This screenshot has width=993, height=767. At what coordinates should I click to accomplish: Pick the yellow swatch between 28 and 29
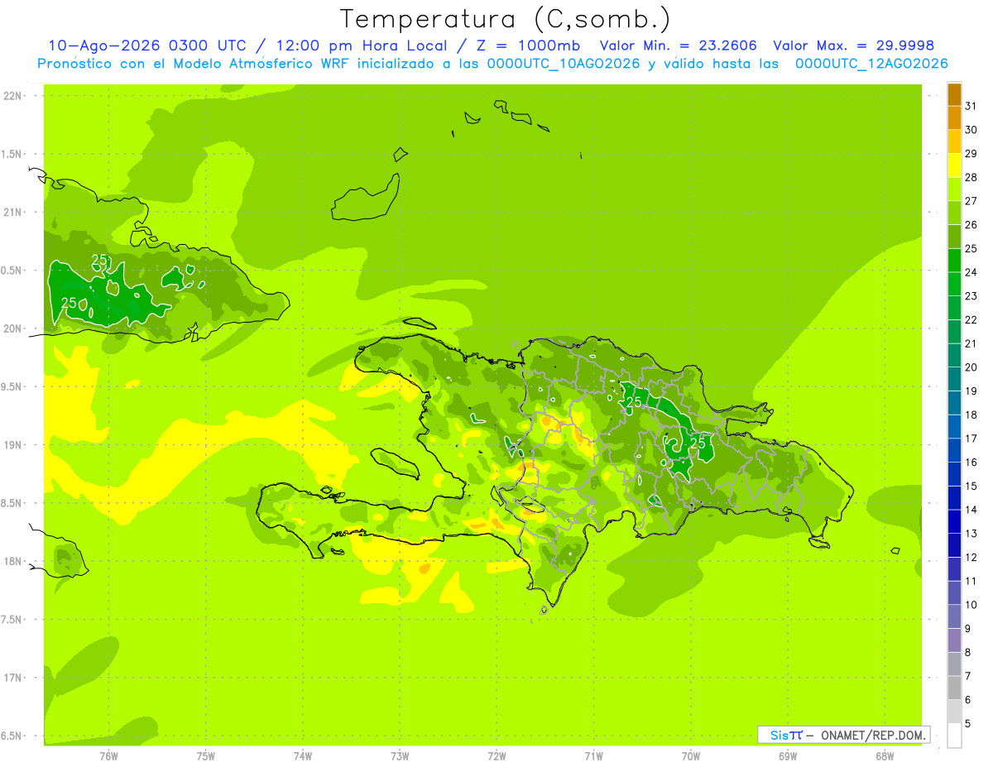[954, 165]
